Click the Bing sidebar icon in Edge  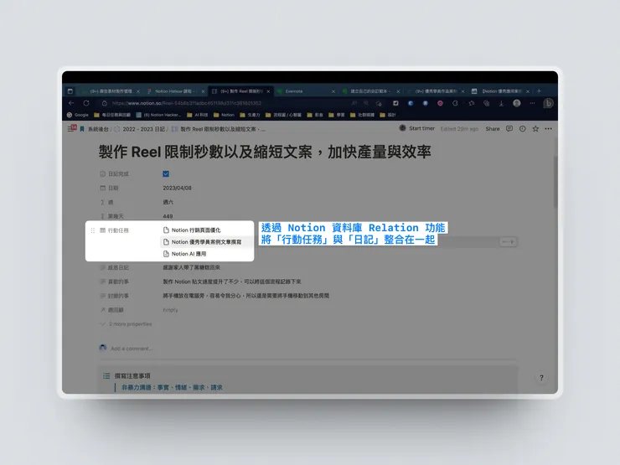point(548,103)
